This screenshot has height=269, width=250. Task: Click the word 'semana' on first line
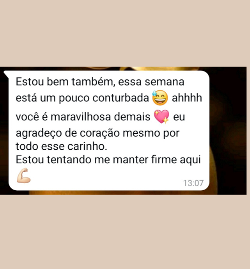pos(164,82)
